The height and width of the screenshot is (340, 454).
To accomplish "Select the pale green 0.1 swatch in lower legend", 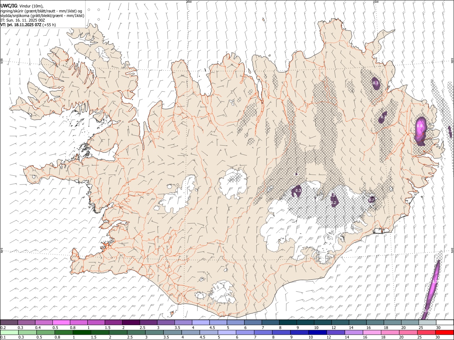I will tap(9, 332).
